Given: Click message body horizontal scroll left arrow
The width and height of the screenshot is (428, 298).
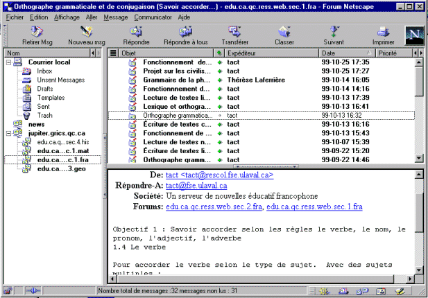Looking at the screenshot, I should [112, 279].
